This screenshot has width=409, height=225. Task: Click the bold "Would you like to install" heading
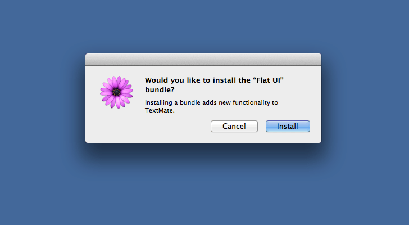(x=178, y=80)
